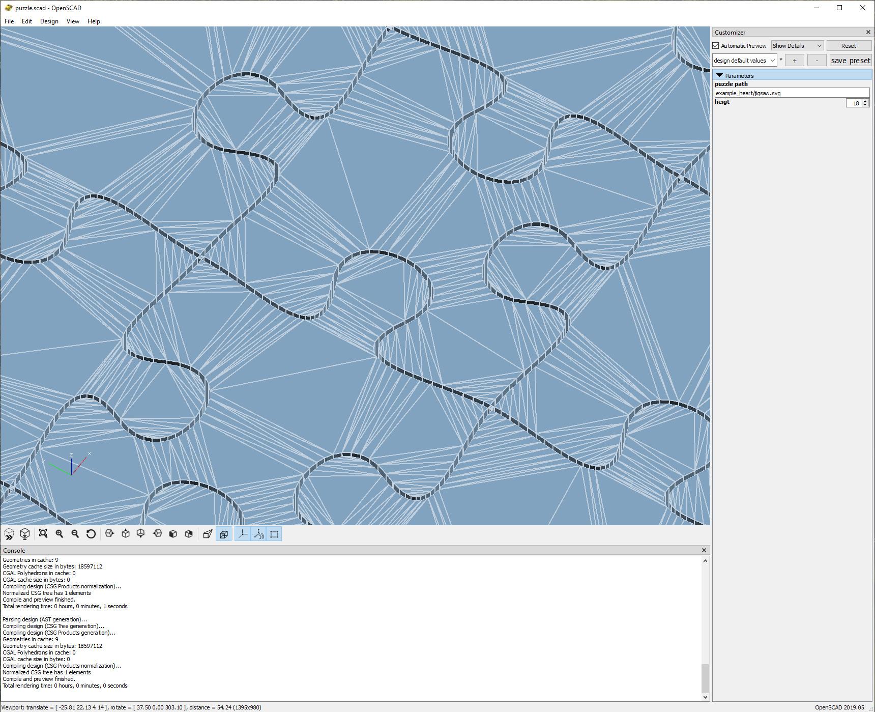Open the Design menu
Screen dimensions: 875x712
pos(49,21)
